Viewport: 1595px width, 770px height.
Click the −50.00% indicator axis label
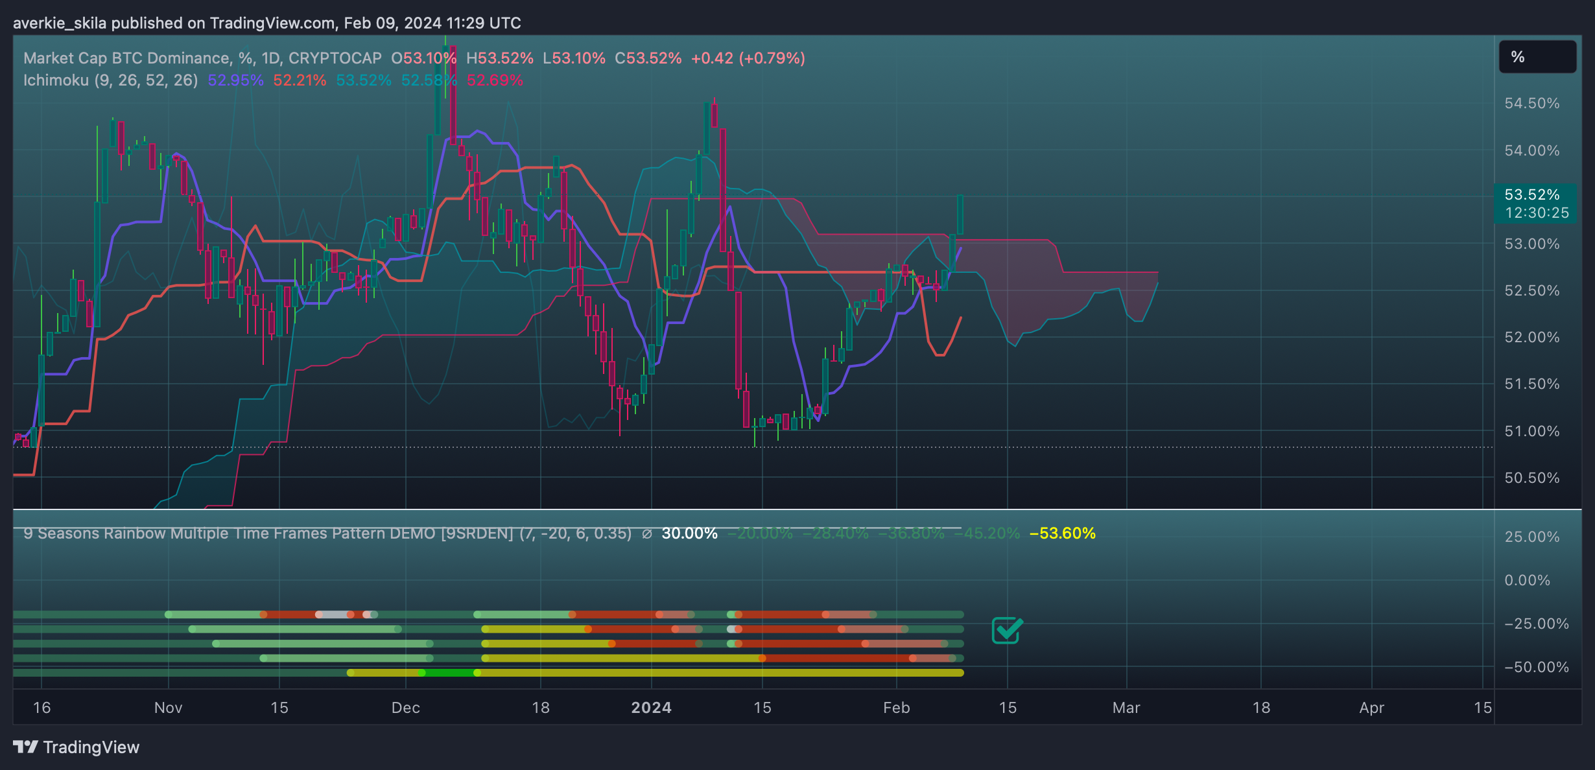(x=1537, y=667)
